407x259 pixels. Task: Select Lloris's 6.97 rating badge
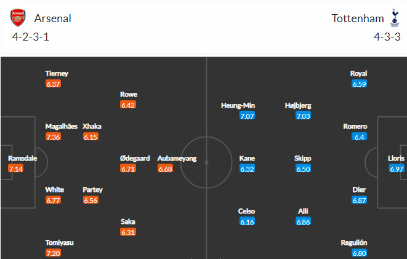(397, 169)
